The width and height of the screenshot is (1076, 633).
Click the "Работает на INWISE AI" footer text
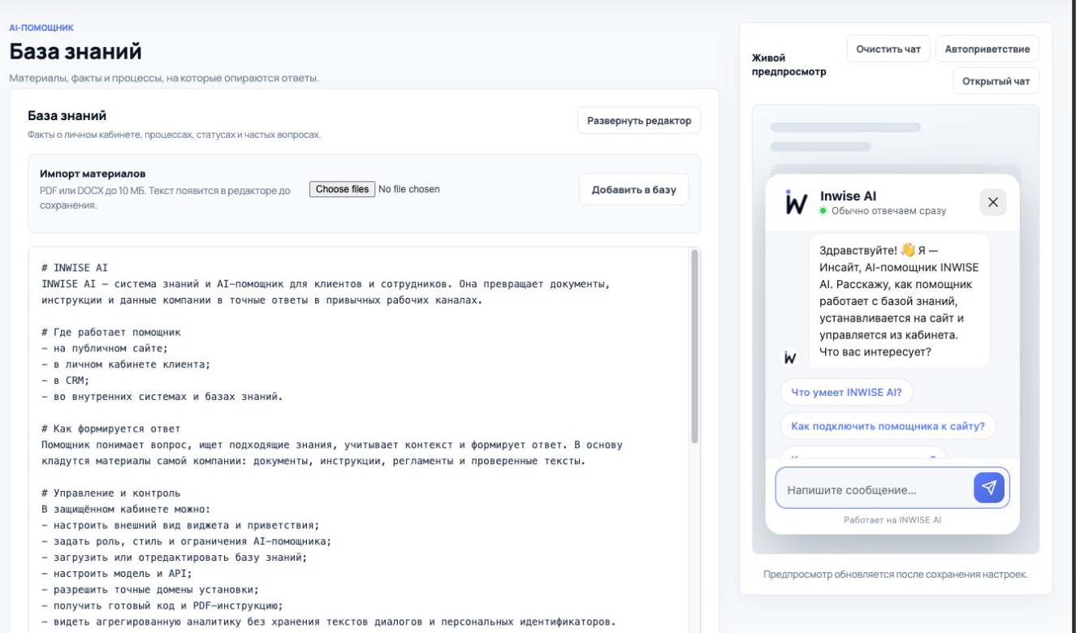tap(892, 520)
